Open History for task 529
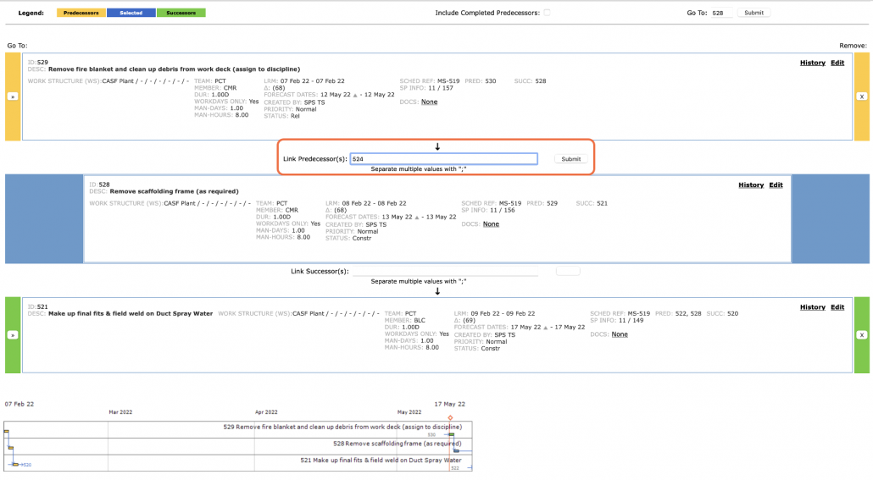 coord(812,63)
